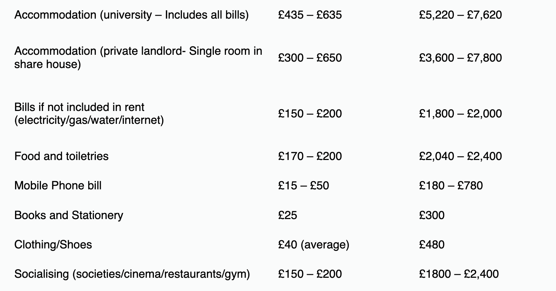Click the private landlord accommodation label
Screen dimensions: 556x291
pos(138,58)
